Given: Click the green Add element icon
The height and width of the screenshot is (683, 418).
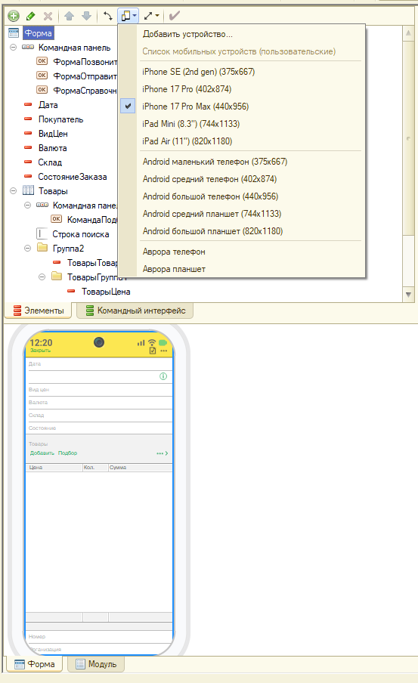Looking at the screenshot, I should pos(14,16).
